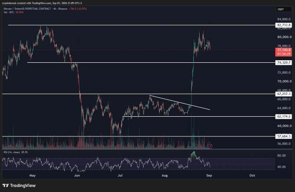Select the descending white trendline

click(x=180, y=103)
